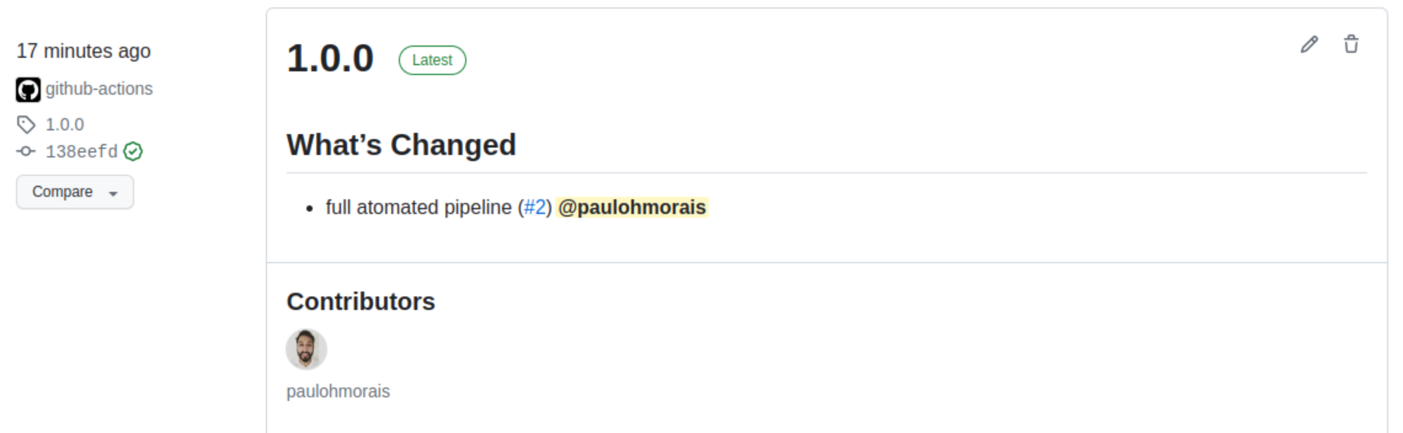
Task: Click the green Latest badge
Action: tap(432, 60)
